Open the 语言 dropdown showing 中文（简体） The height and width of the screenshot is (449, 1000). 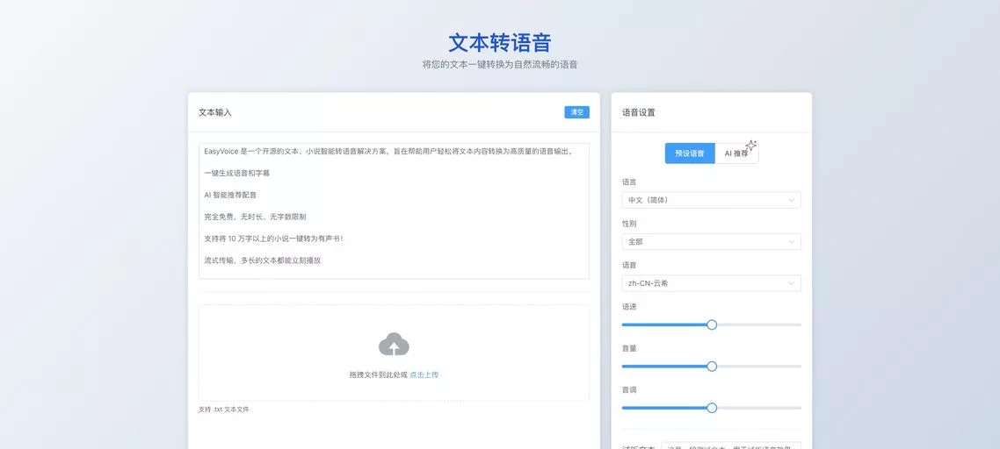[x=711, y=200]
